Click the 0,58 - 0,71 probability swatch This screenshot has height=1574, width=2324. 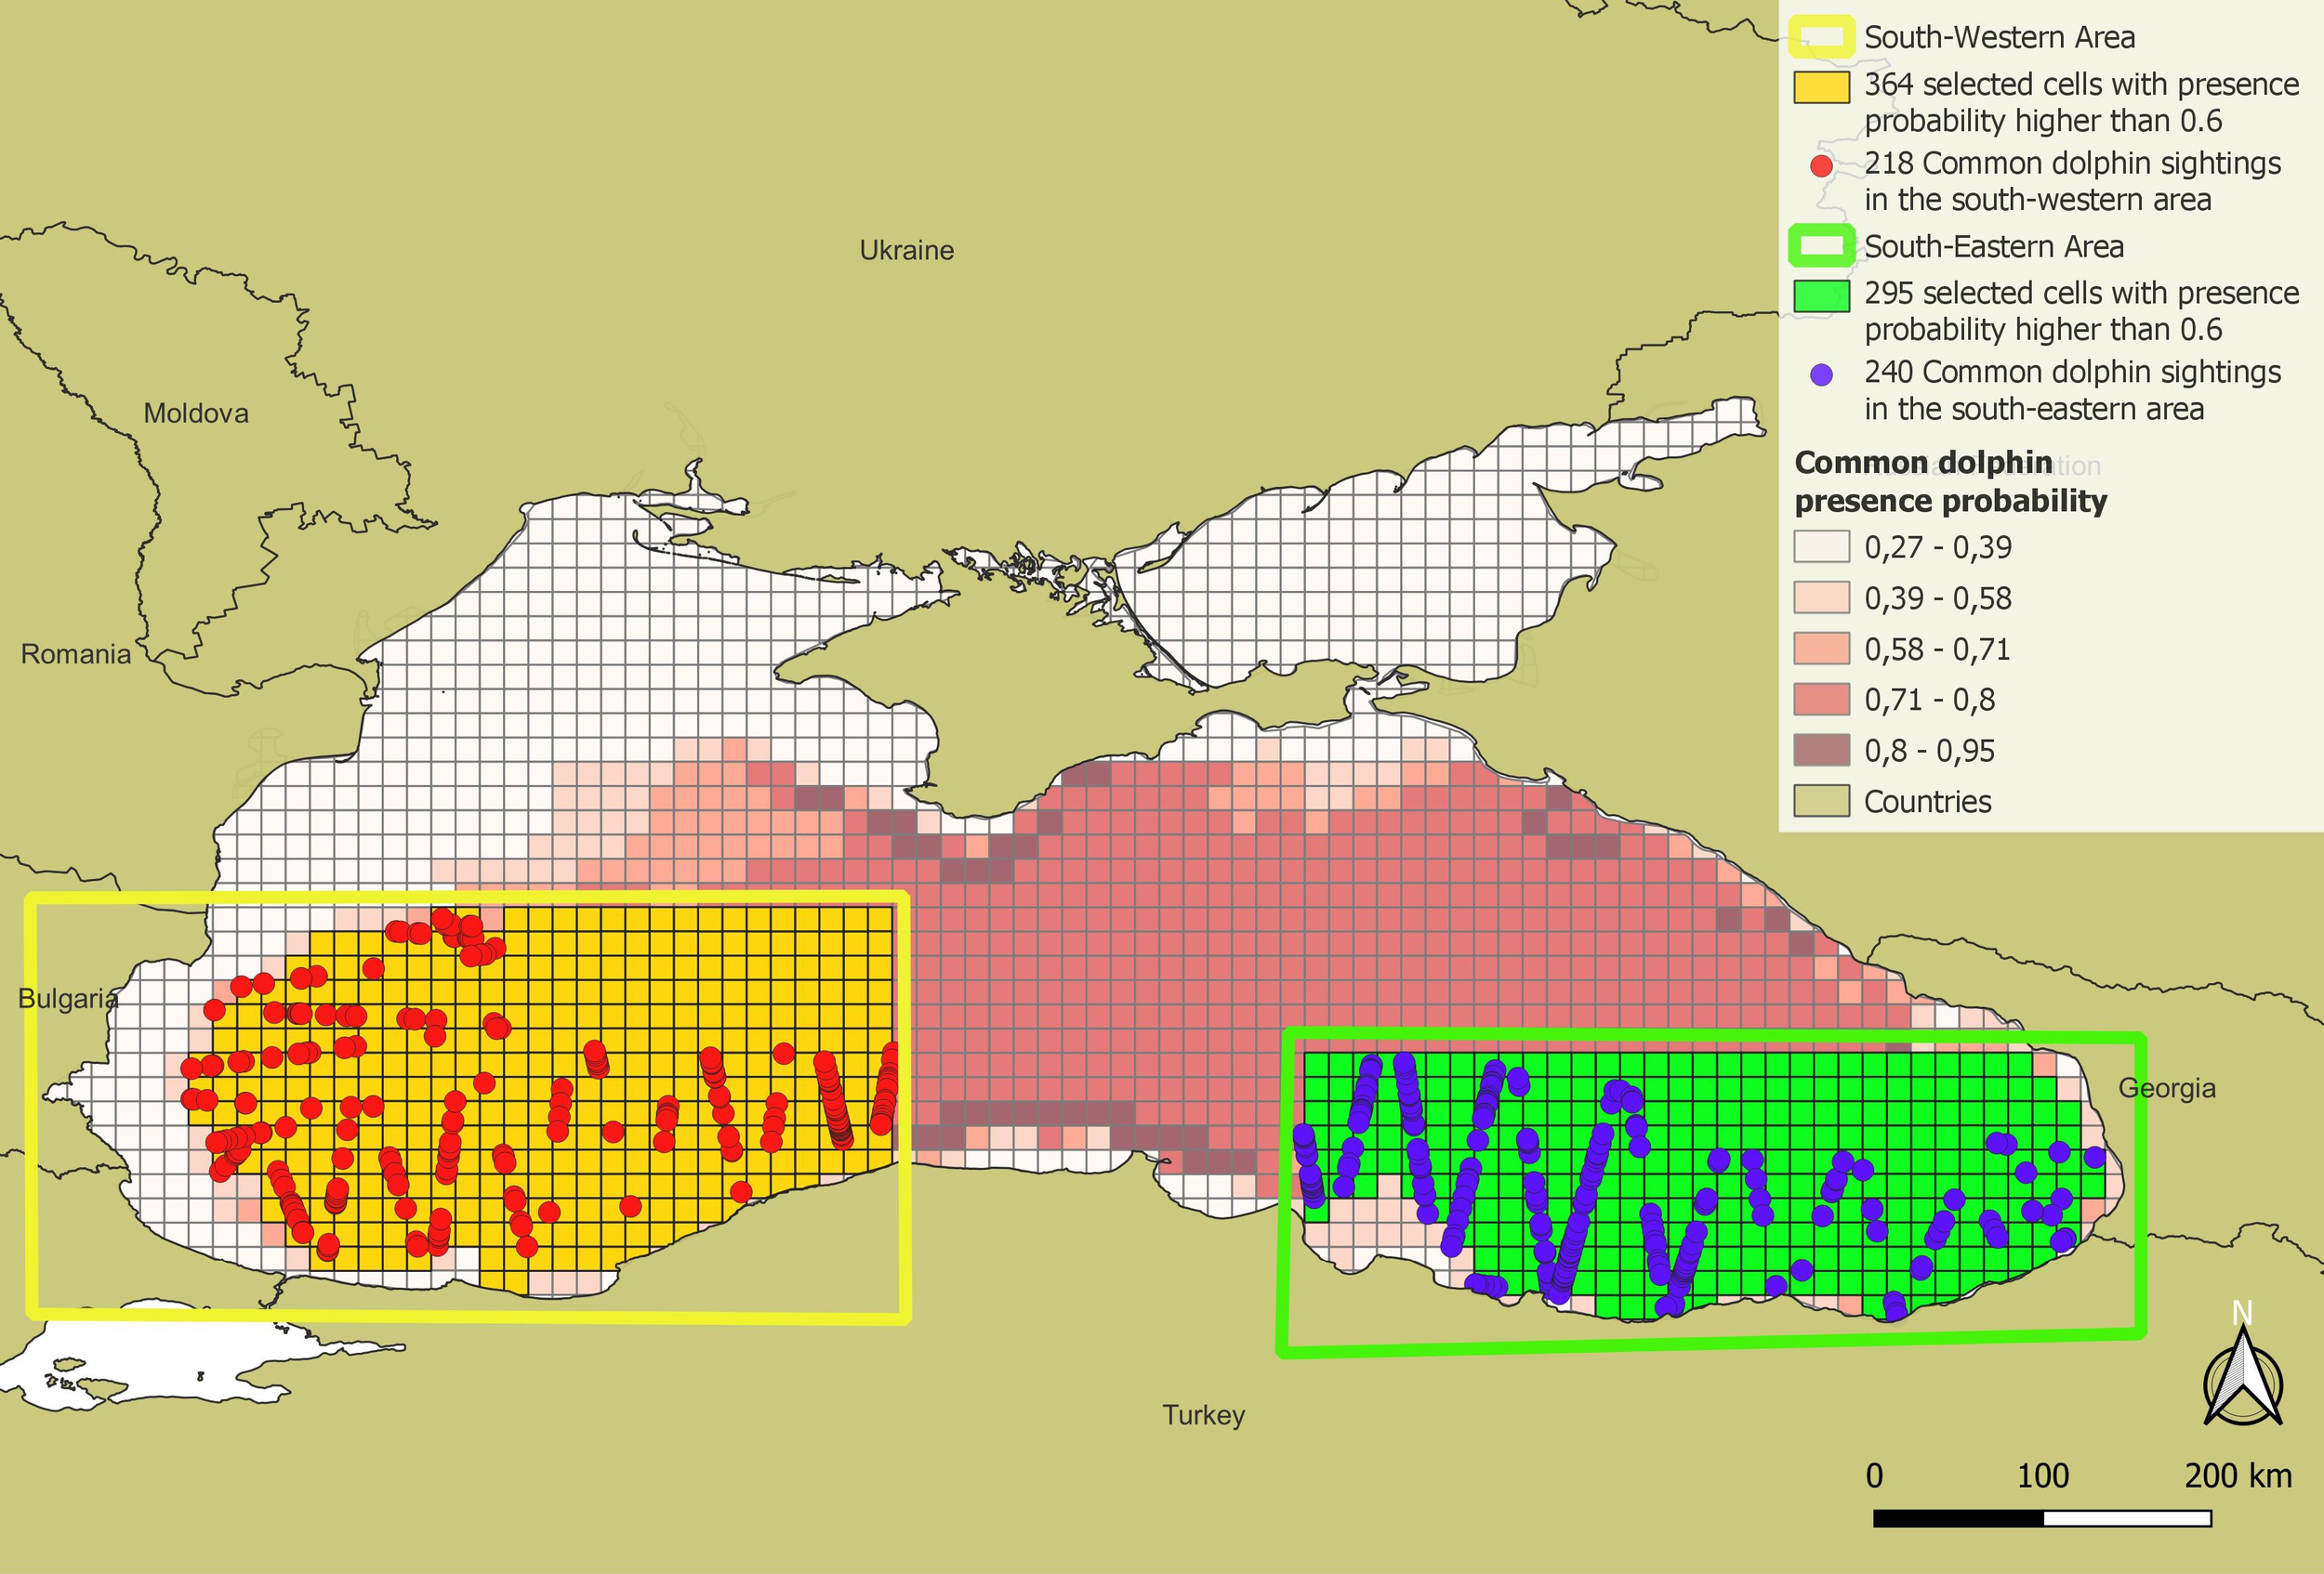tap(1820, 649)
